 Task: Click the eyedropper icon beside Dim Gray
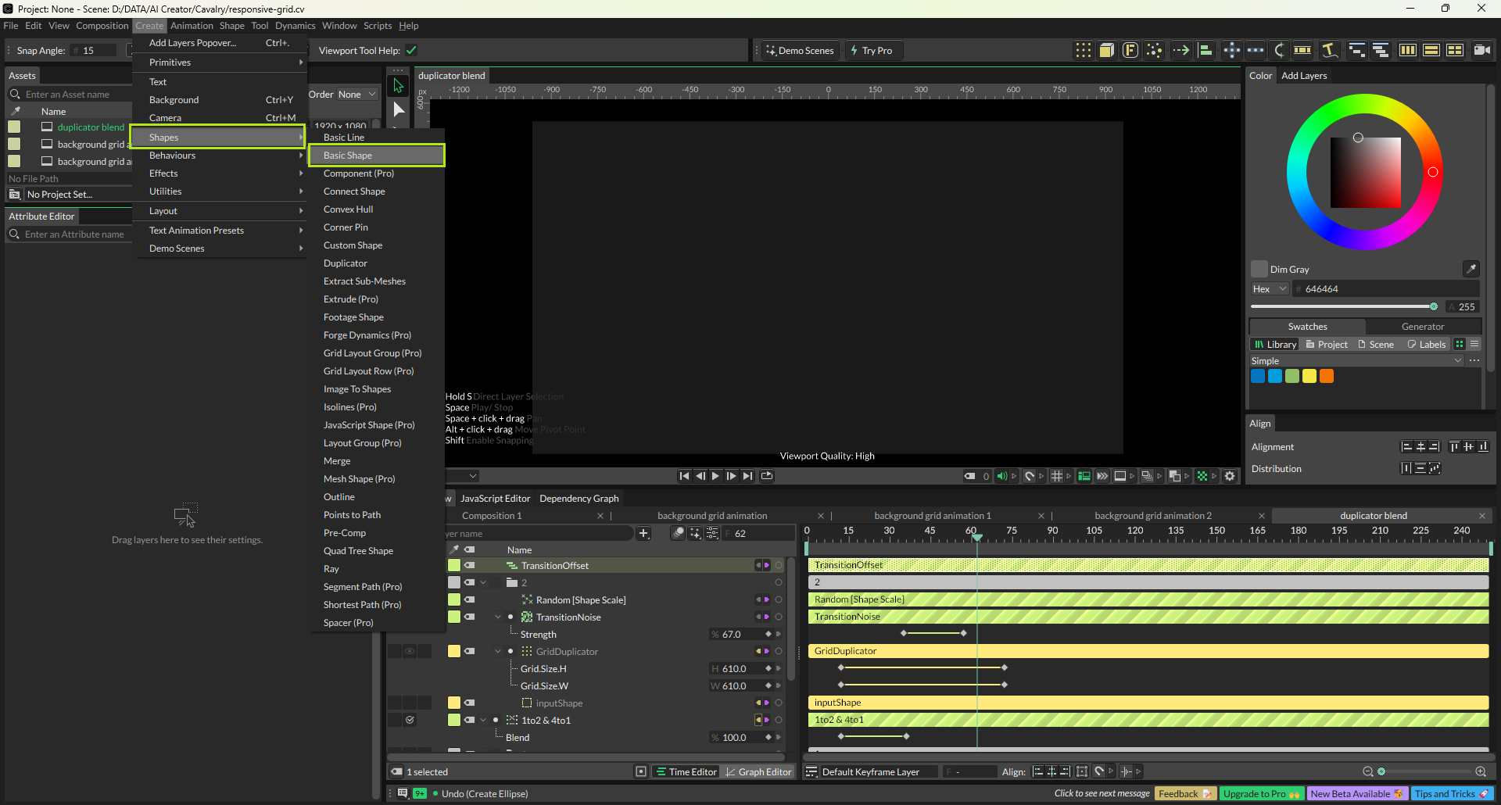pos(1471,269)
